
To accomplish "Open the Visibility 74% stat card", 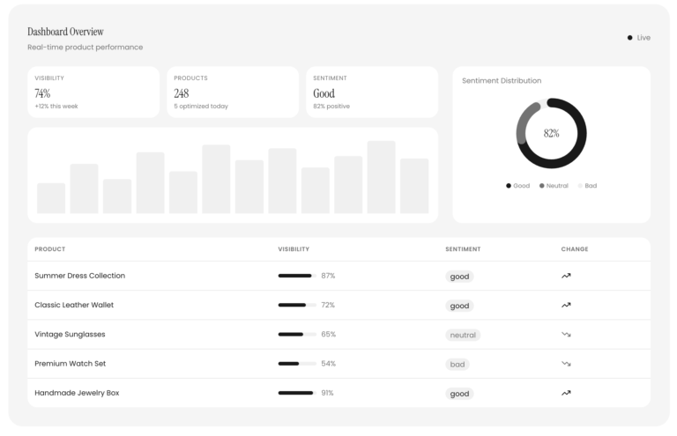I will pyautogui.click(x=93, y=92).
